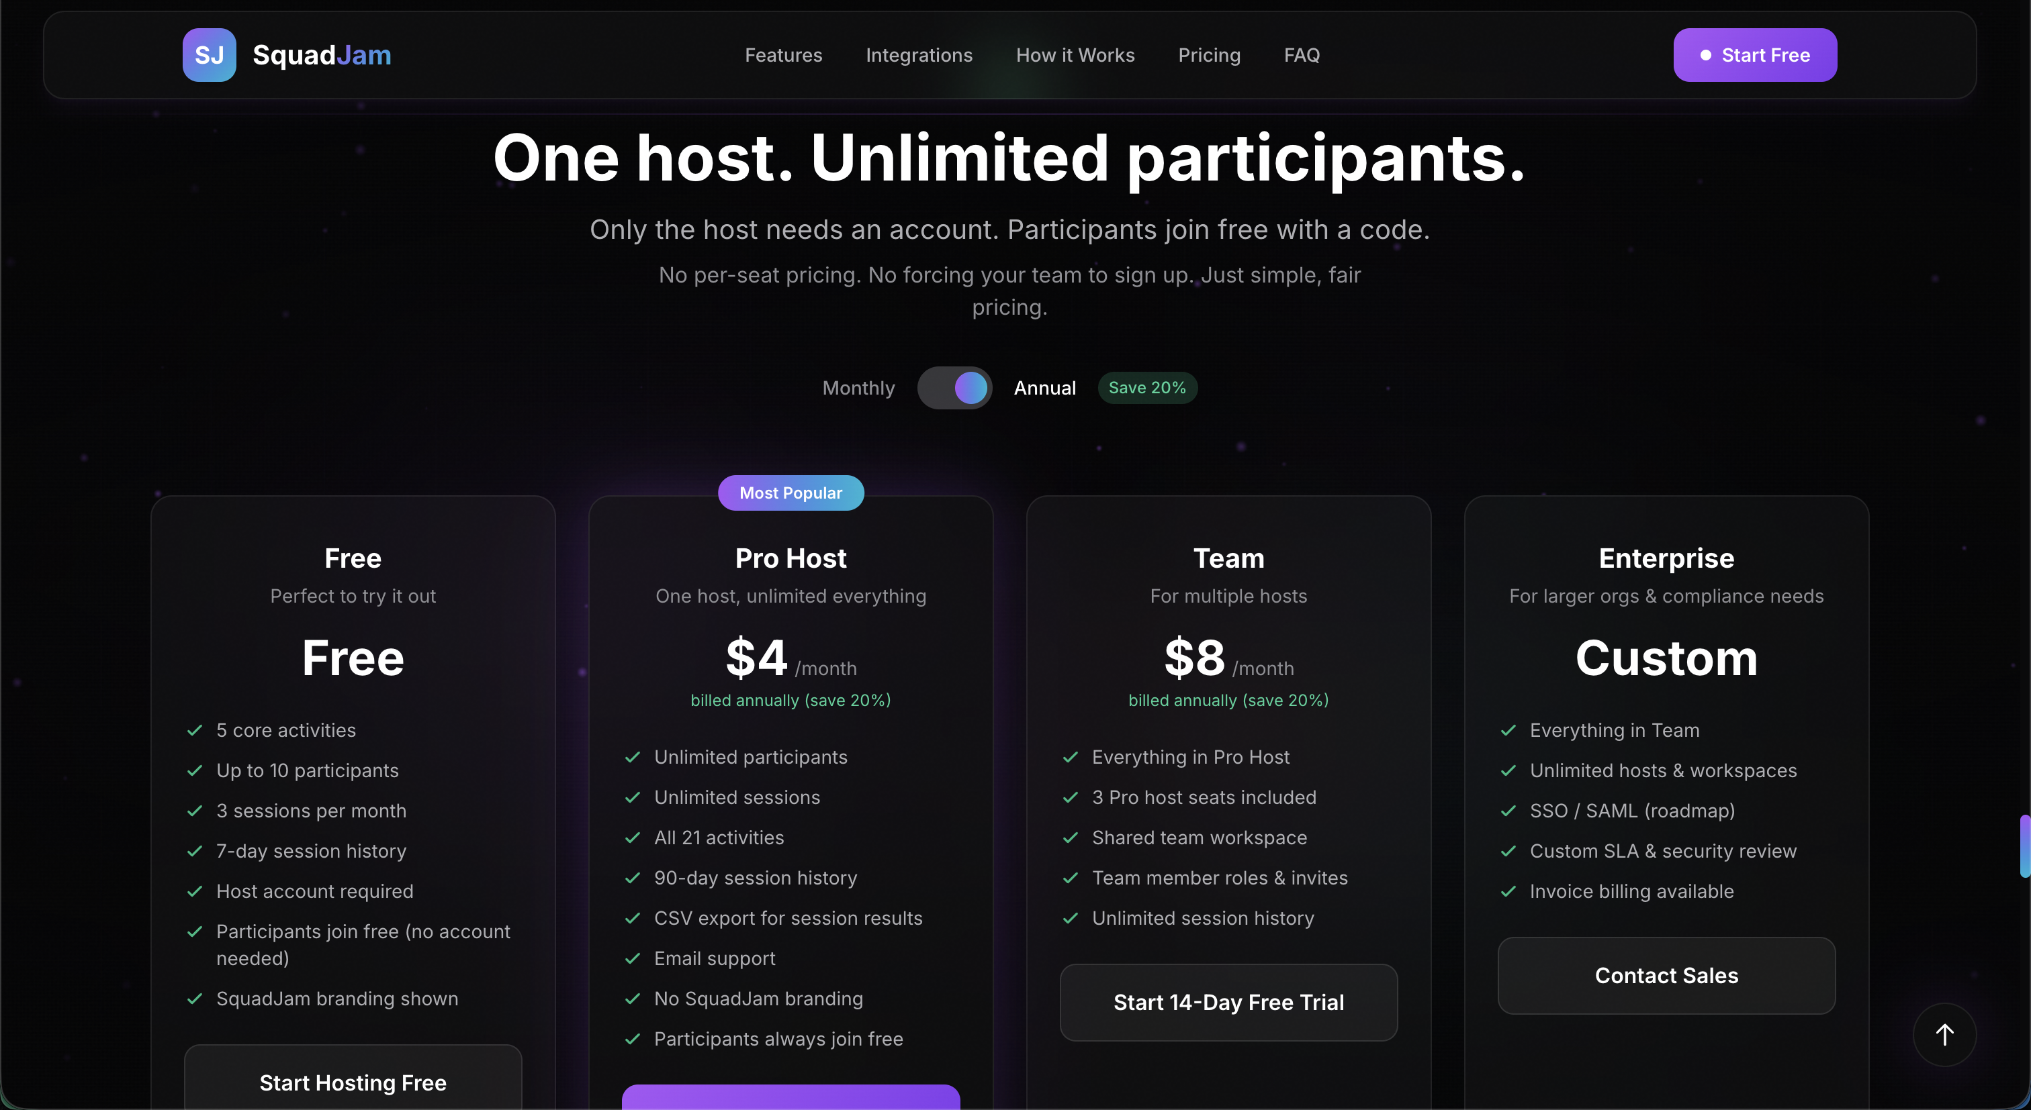
Task: Click the dot icon inside Start Free button
Action: (x=1706, y=54)
